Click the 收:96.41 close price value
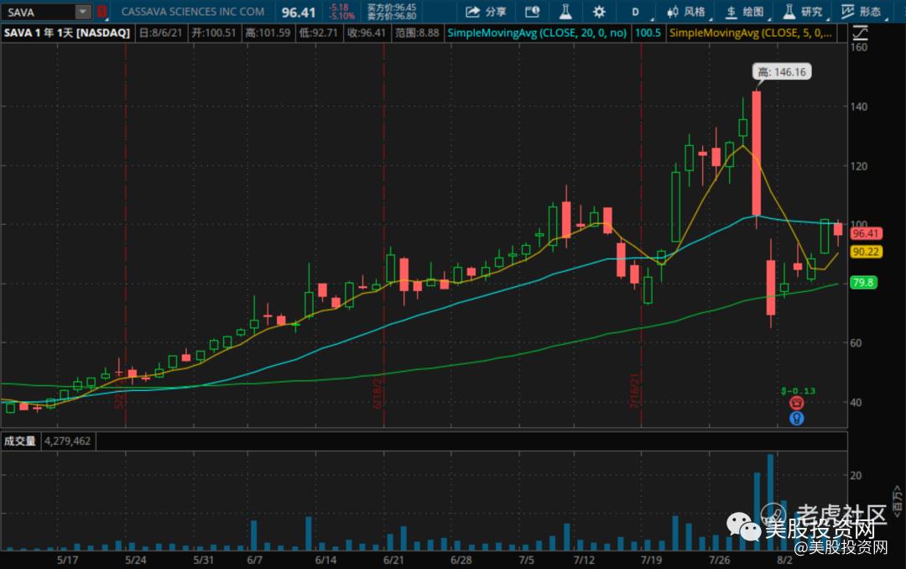The image size is (906, 569). coord(367,33)
